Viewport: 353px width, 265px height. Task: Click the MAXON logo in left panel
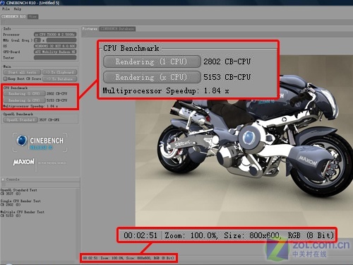23,162
